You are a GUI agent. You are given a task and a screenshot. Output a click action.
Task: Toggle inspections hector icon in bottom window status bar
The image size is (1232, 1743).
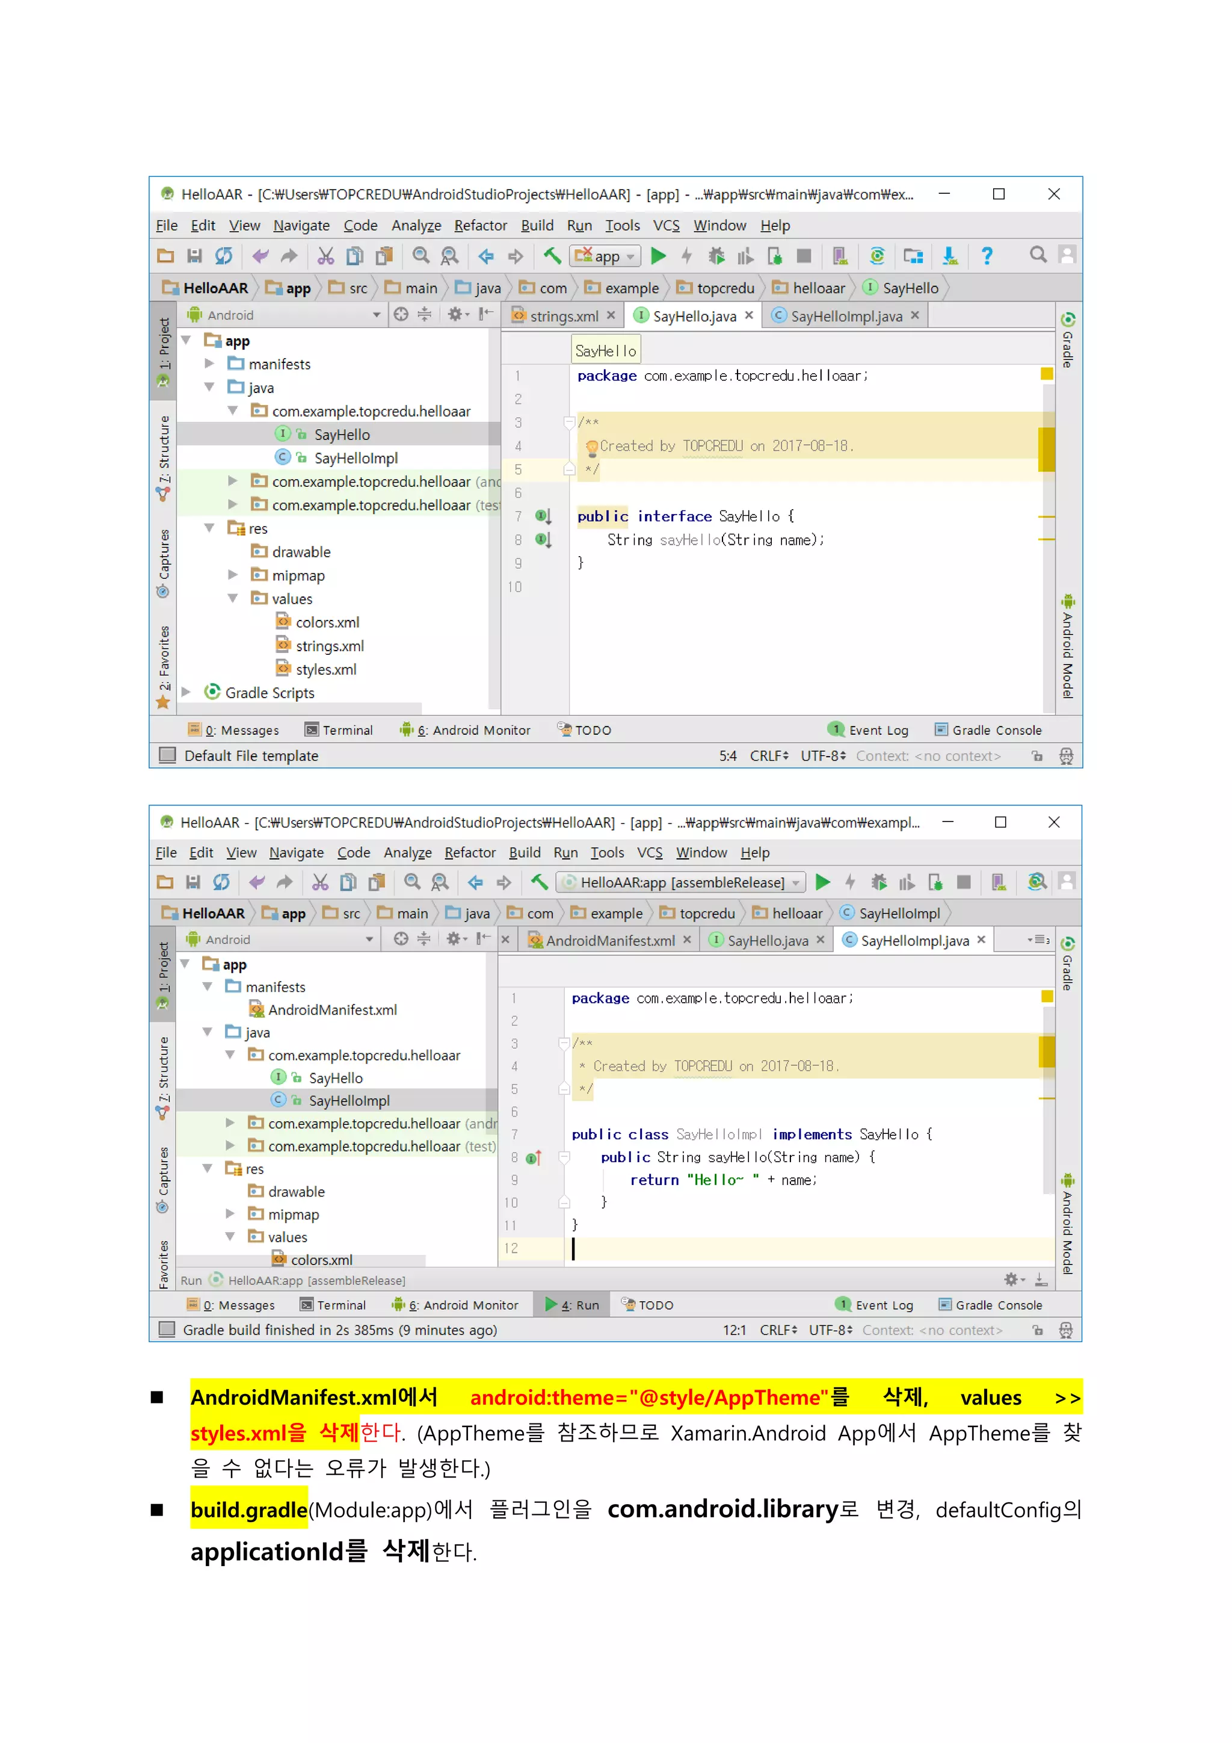point(1066,1330)
